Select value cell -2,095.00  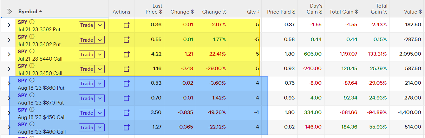[x=409, y=54]
